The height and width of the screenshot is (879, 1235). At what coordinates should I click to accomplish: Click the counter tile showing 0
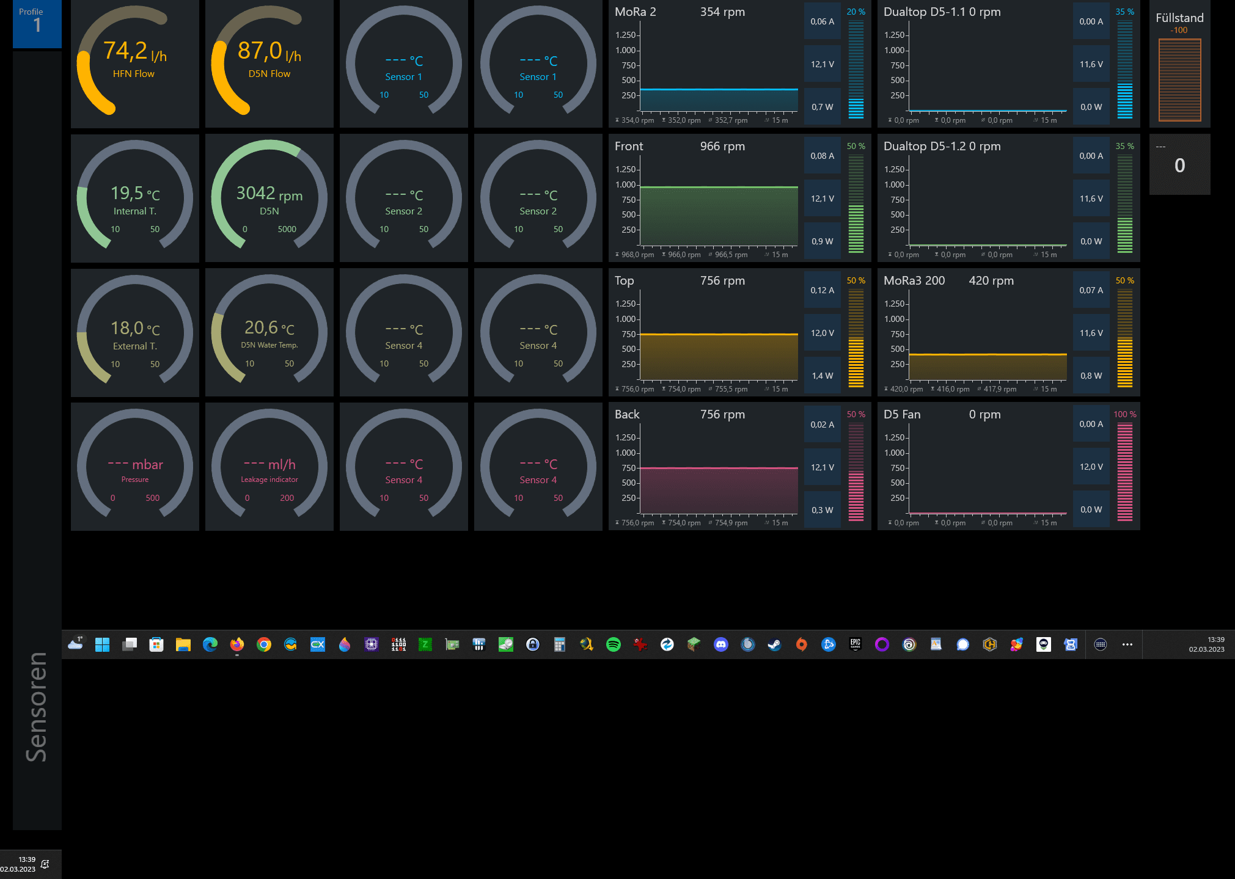1180,164
